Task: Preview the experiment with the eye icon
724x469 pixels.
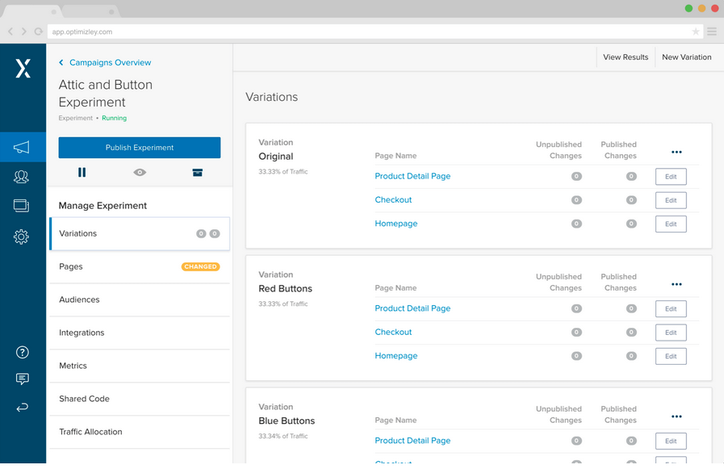Action: [140, 172]
